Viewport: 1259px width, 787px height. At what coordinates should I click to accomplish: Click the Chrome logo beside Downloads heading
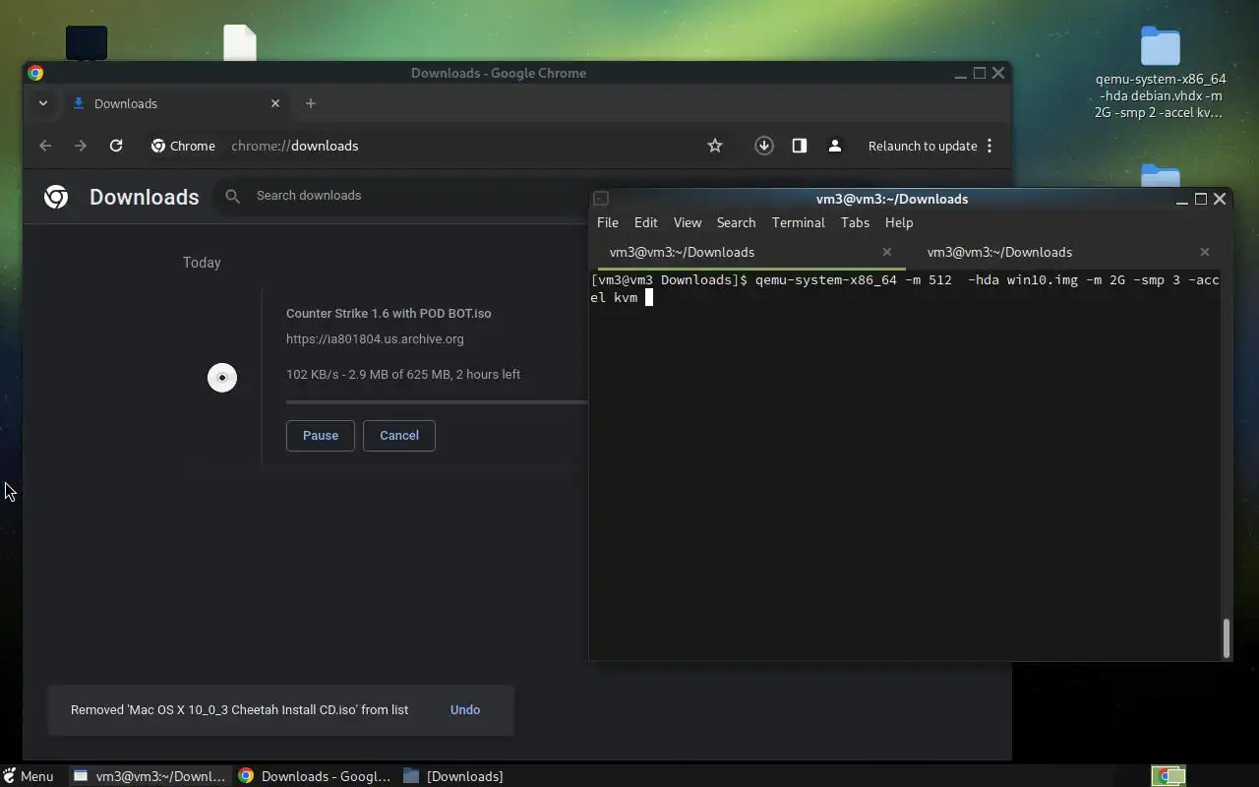pyautogui.click(x=56, y=197)
